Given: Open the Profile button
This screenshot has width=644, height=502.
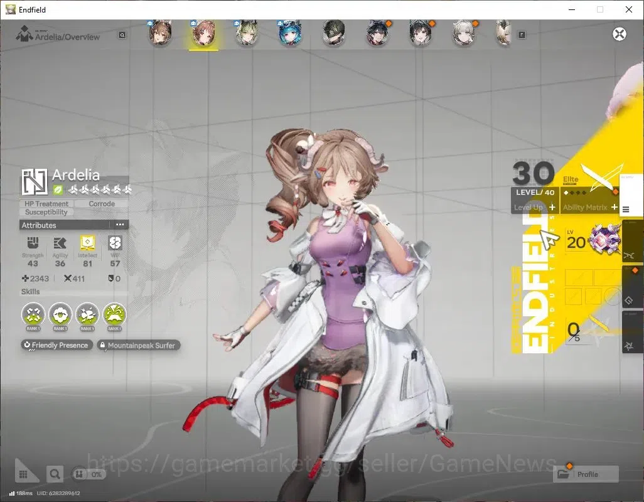Looking at the screenshot, I should [x=586, y=474].
